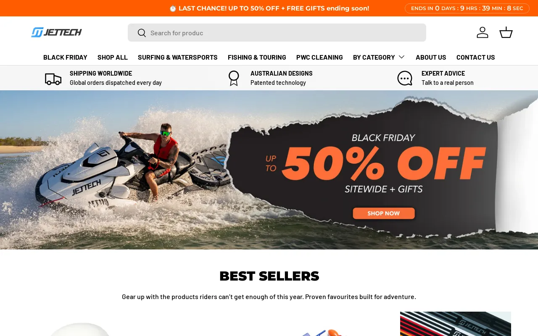Viewport: 538px width, 336px height.
Task: Click the chevron next to By Category
Action: point(401,57)
